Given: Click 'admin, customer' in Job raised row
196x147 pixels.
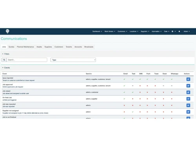Looking at the screenshot, I should tap(92, 92).
